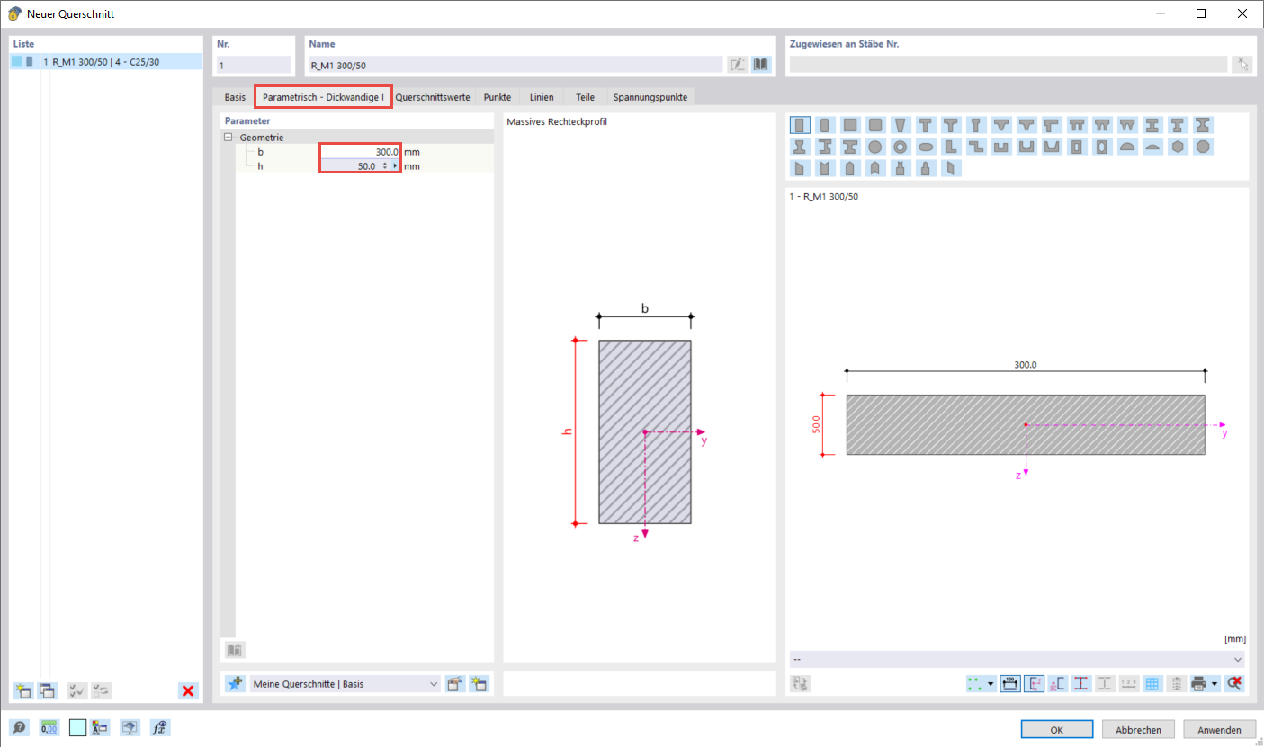Screen dimensions: 1264x747
Task: Open Meine Querschnitte | Basis dropdown
Action: pos(345,684)
